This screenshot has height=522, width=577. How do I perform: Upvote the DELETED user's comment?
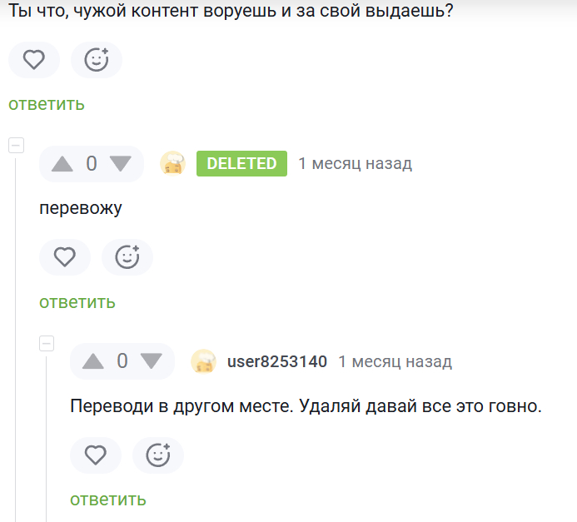(x=62, y=164)
